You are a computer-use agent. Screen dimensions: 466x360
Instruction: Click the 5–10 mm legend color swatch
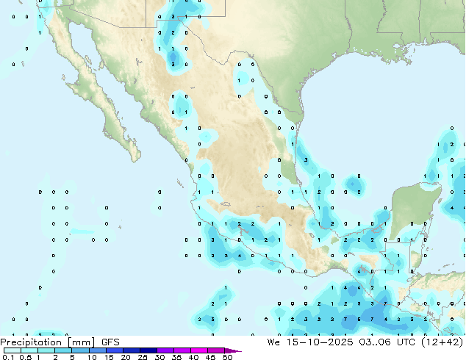tap(80, 350)
